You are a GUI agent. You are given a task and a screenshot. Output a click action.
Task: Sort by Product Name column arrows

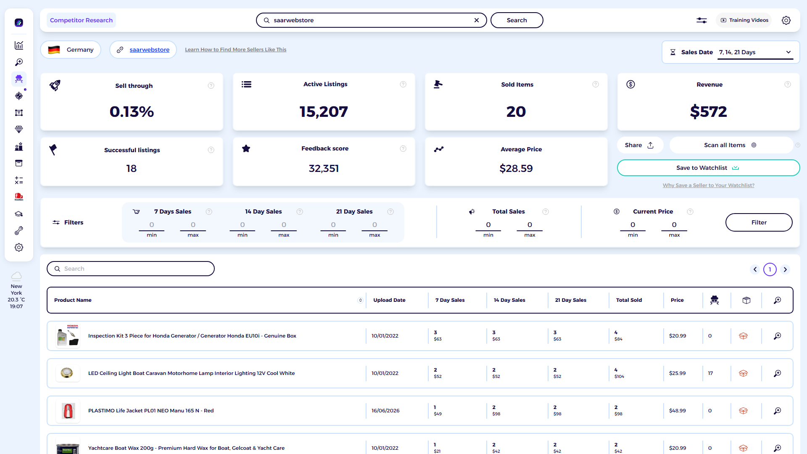pyautogui.click(x=360, y=300)
